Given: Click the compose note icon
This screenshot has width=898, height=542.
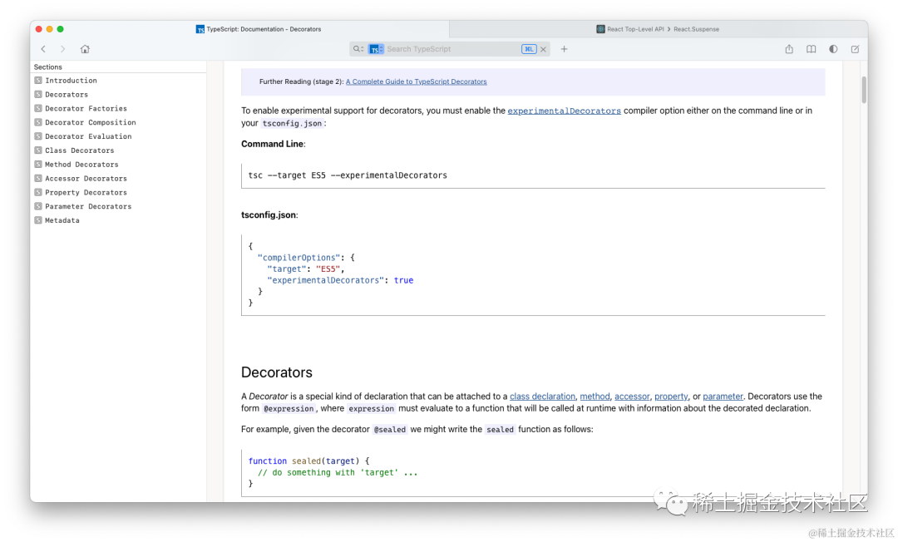Looking at the screenshot, I should click(x=855, y=49).
